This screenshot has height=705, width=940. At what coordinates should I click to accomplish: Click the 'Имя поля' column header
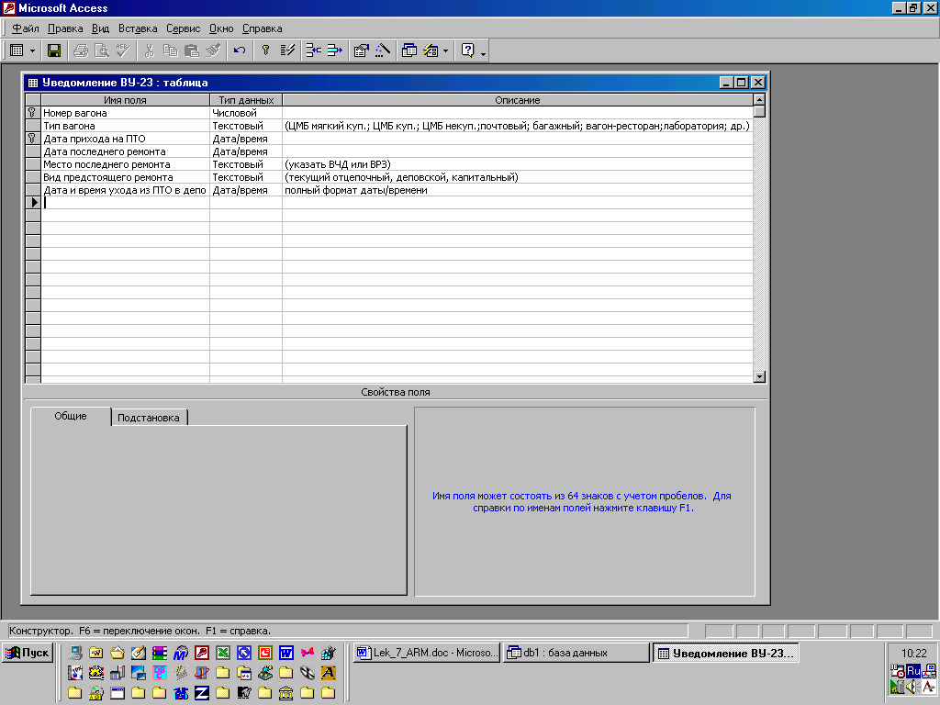(x=125, y=100)
